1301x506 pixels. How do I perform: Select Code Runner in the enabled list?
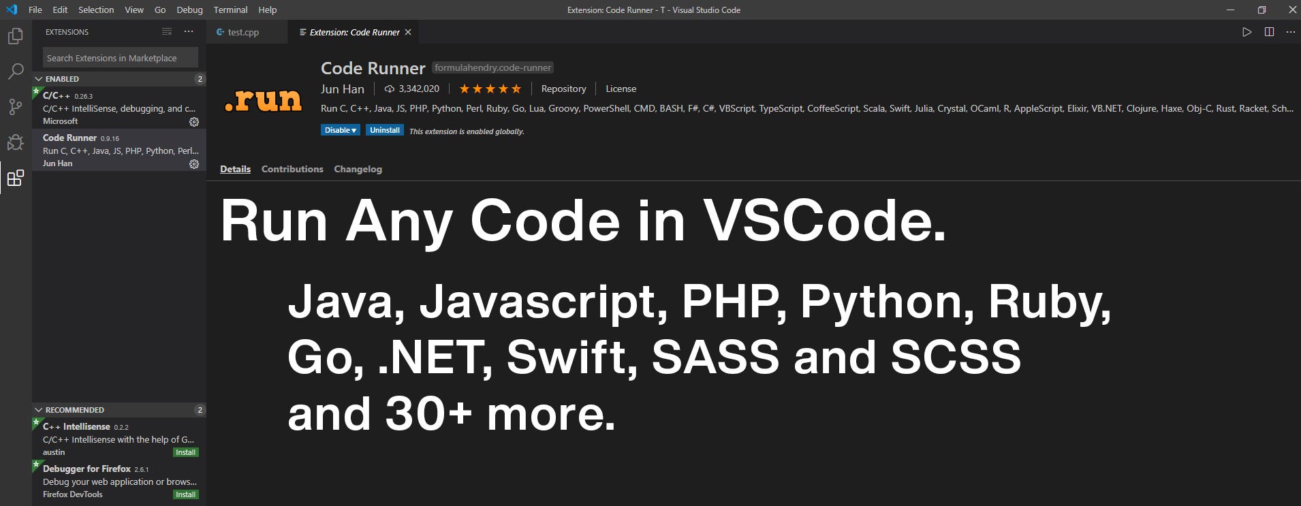coord(119,150)
